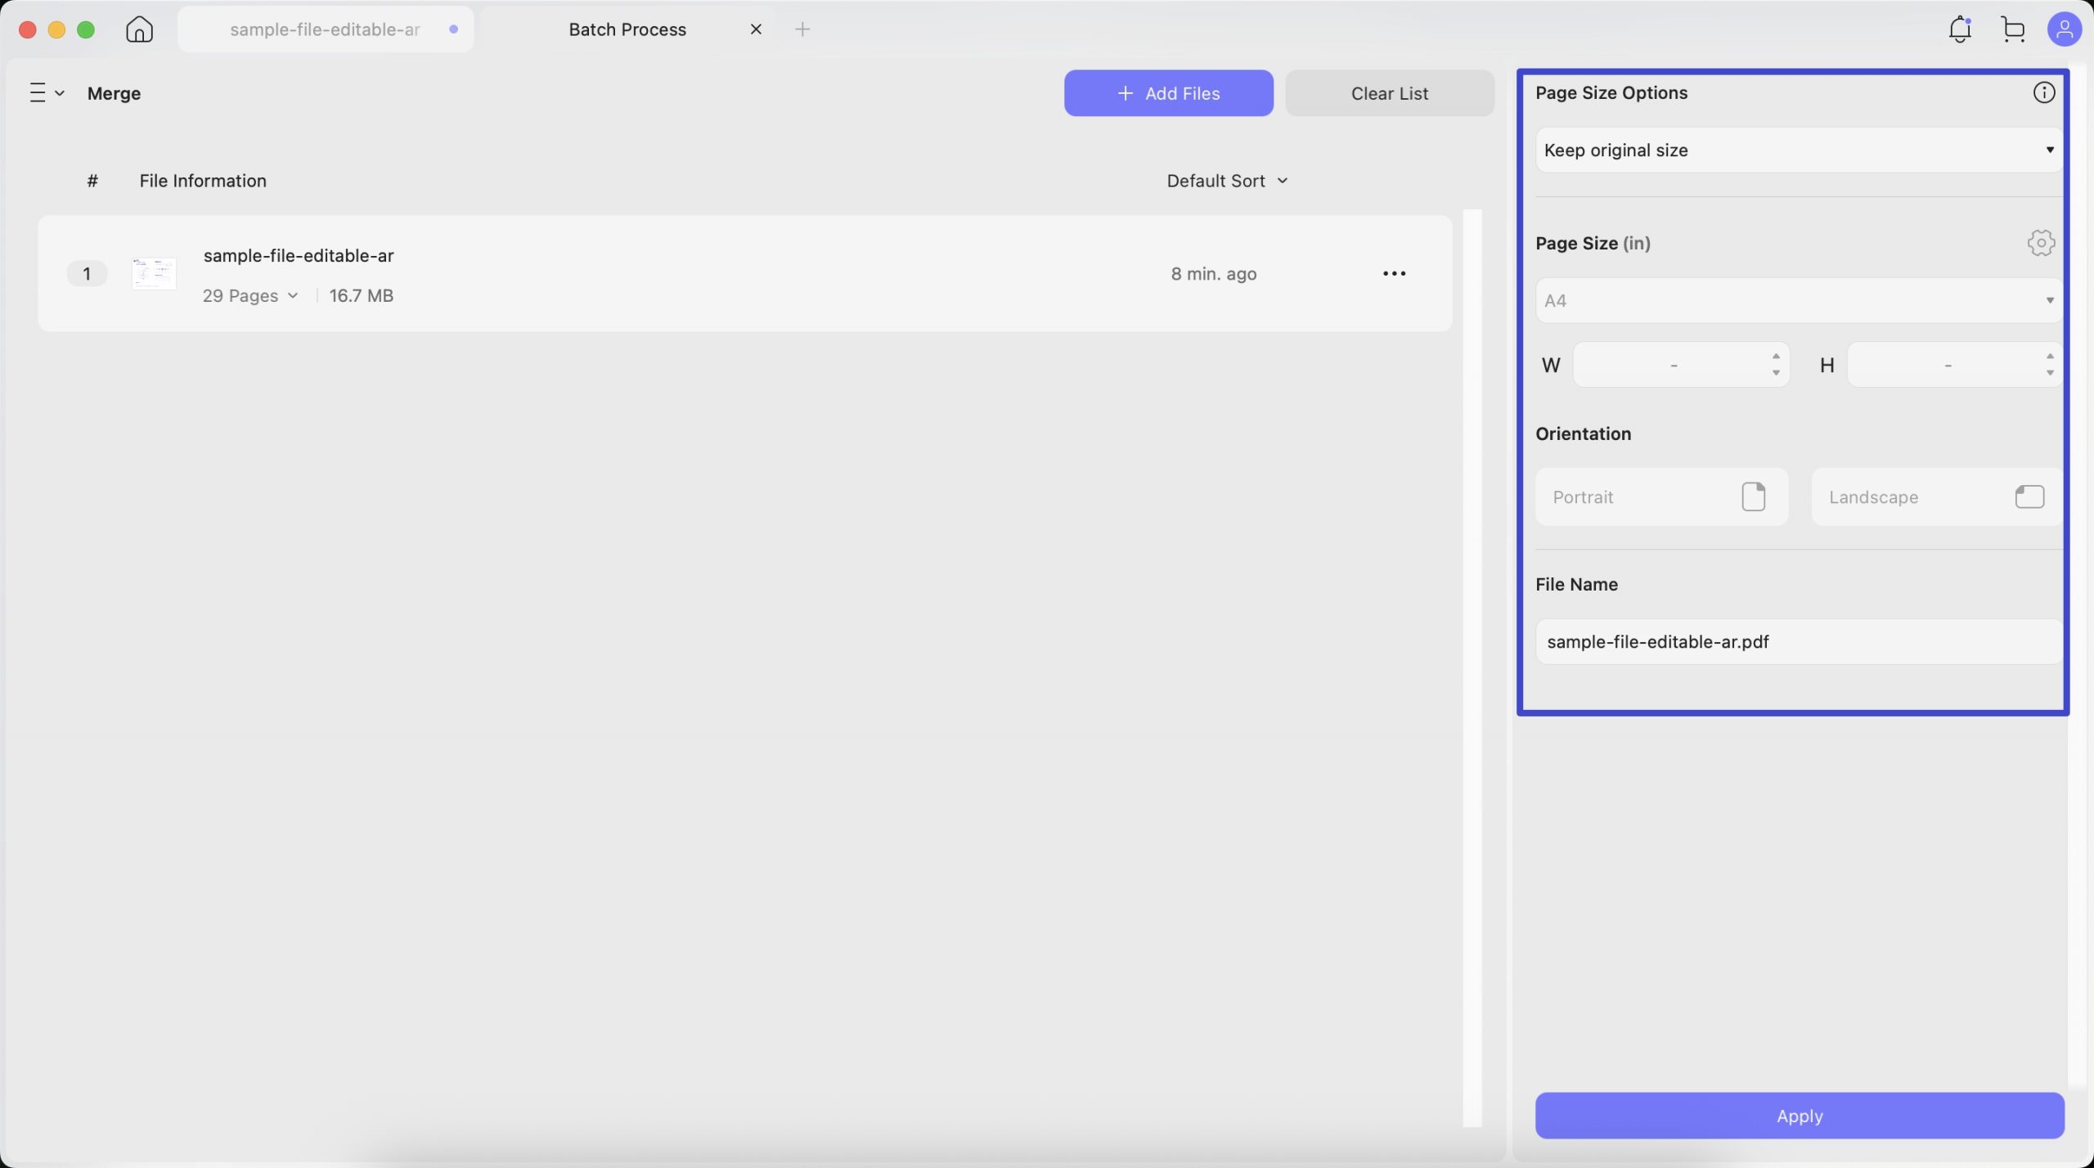Click the 16.7 MB file size
Screen dimensions: 2094x1168
pyautogui.click(x=361, y=296)
